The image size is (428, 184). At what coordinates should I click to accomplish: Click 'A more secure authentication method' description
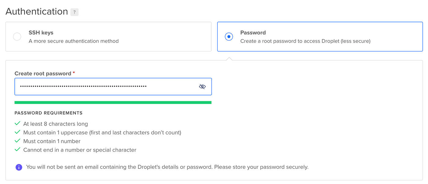pos(73,41)
